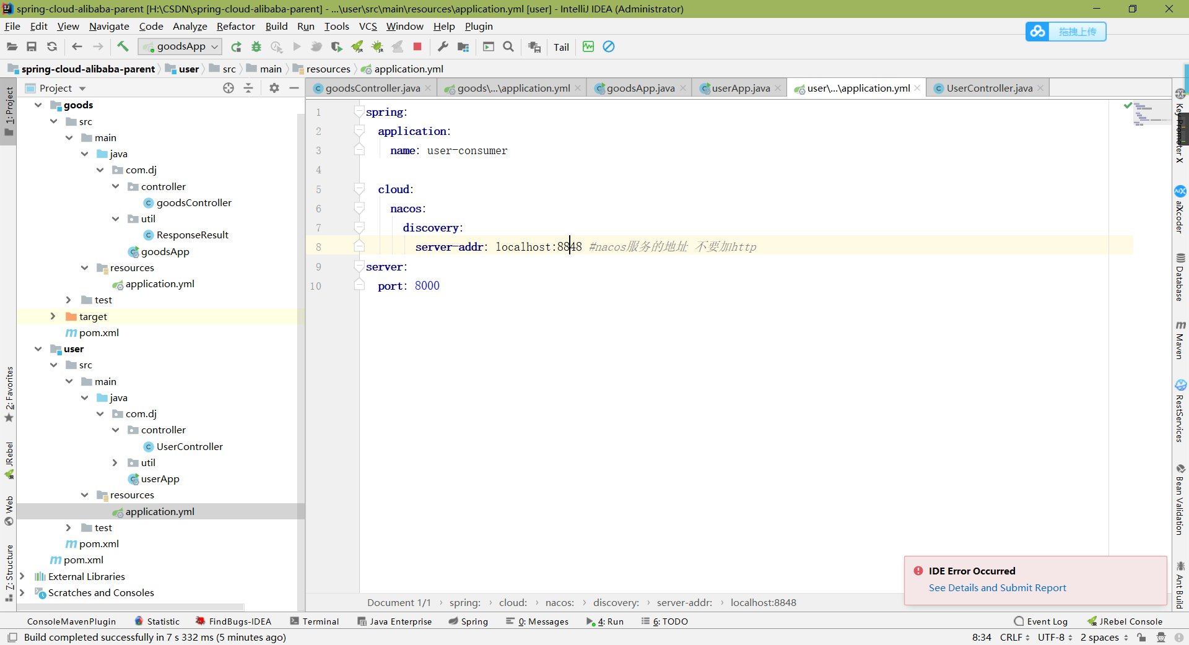
Task: Open the Terminal tool window
Action: 315,621
